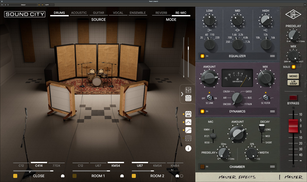
Task: Click CLOSE mic cardioid pattern icon
Action: pos(63,176)
